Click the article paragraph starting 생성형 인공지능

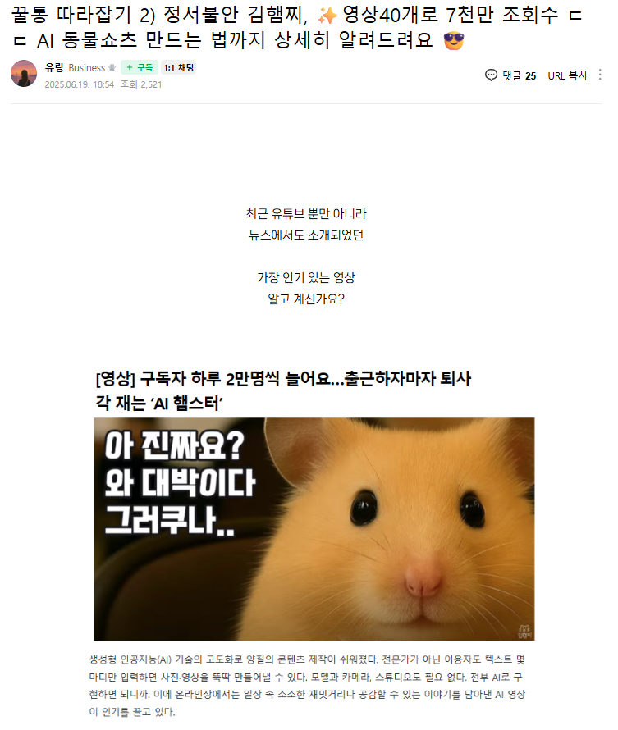307,686
